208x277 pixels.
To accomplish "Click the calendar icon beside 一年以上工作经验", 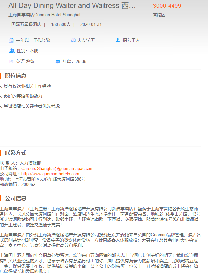I will coord(11,40).
